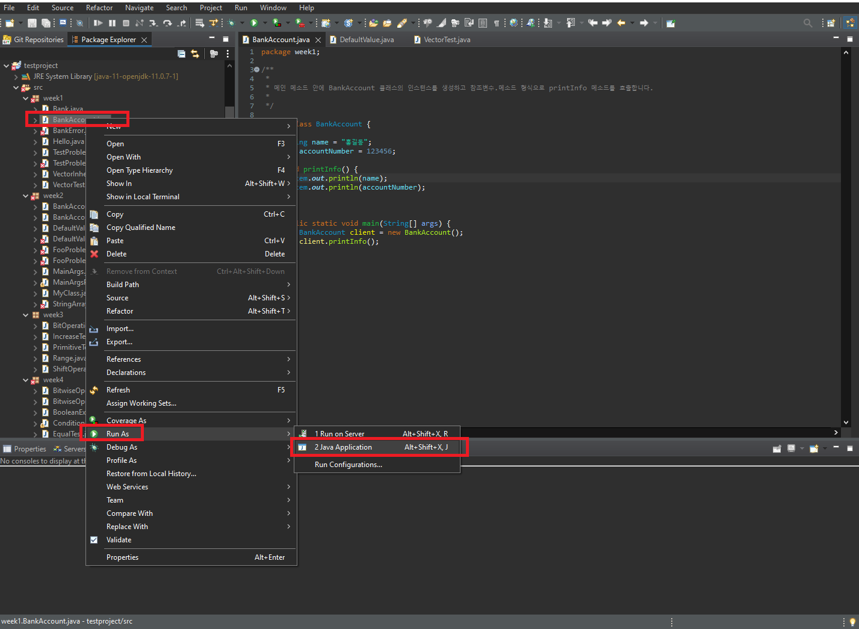Close the BankAccount.java editor tab

(x=318, y=40)
